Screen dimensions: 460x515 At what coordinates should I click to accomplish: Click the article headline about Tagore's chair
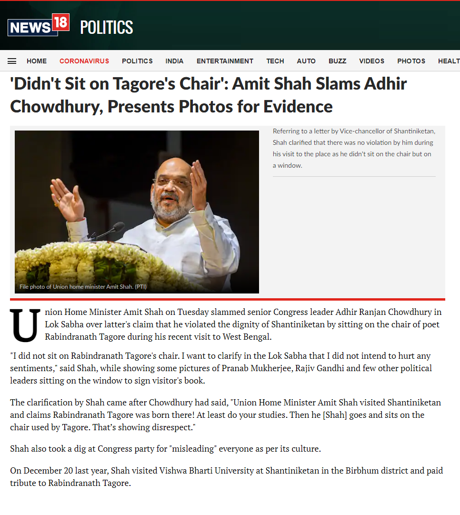pyautogui.click(x=209, y=95)
